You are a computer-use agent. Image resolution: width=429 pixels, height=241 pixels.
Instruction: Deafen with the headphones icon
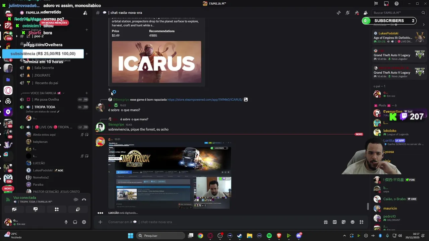click(75, 222)
